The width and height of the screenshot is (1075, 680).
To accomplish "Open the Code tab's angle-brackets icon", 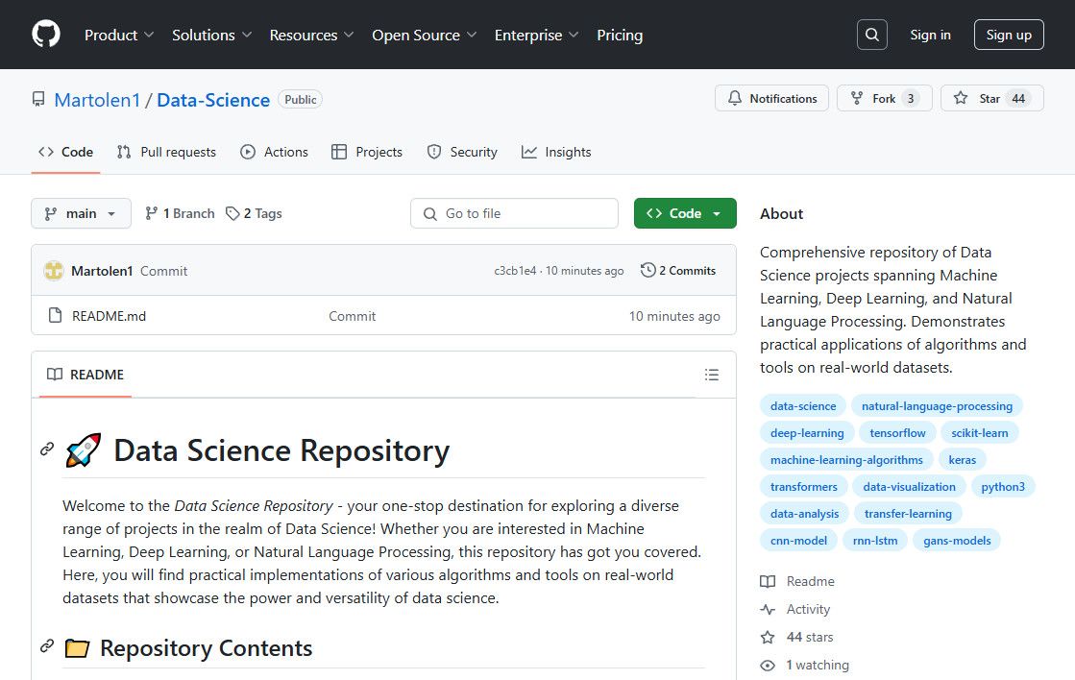I will click(45, 152).
